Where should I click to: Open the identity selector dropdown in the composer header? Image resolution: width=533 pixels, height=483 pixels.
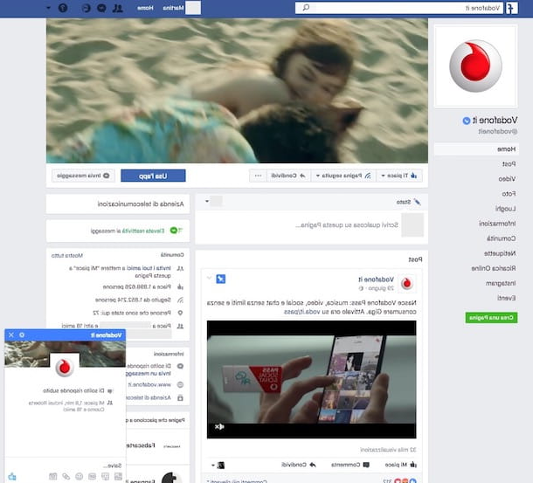point(213,201)
